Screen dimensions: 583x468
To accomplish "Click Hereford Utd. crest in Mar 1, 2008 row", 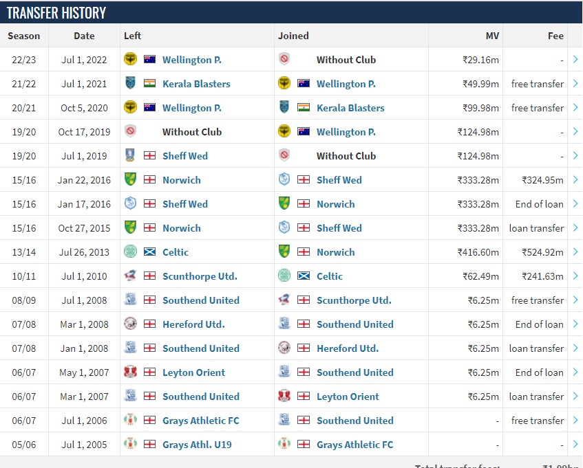I will (130, 324).
